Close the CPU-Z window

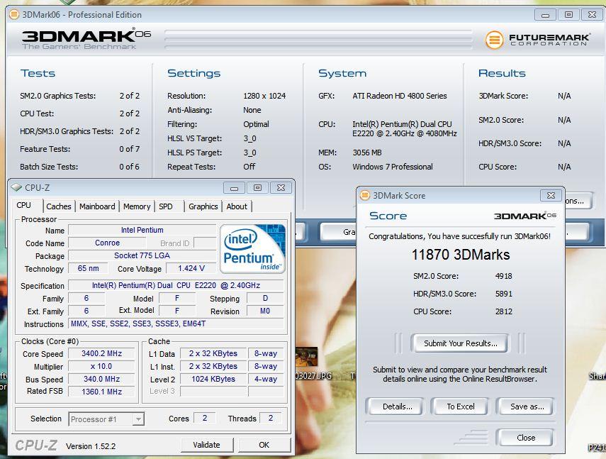pyautogui.click(x=281, y=188)
